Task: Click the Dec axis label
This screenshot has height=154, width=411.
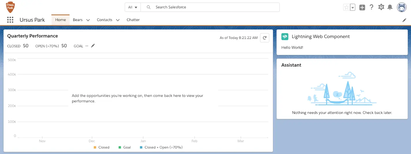Action: (x=92, y=141)
